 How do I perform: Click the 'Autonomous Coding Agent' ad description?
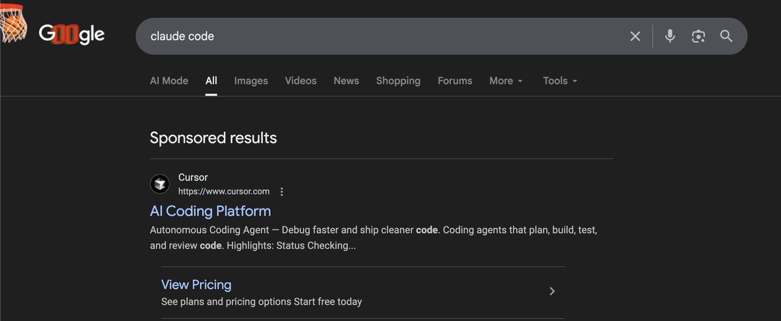[374, 238]
